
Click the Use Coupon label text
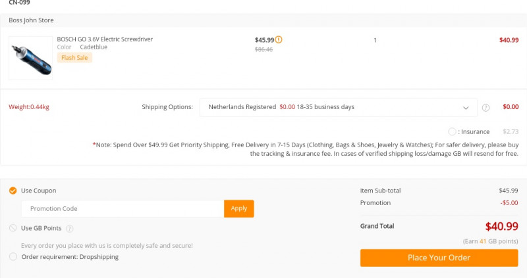point(39,191)
